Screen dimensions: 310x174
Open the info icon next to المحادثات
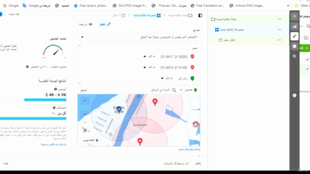coord(54,108)
